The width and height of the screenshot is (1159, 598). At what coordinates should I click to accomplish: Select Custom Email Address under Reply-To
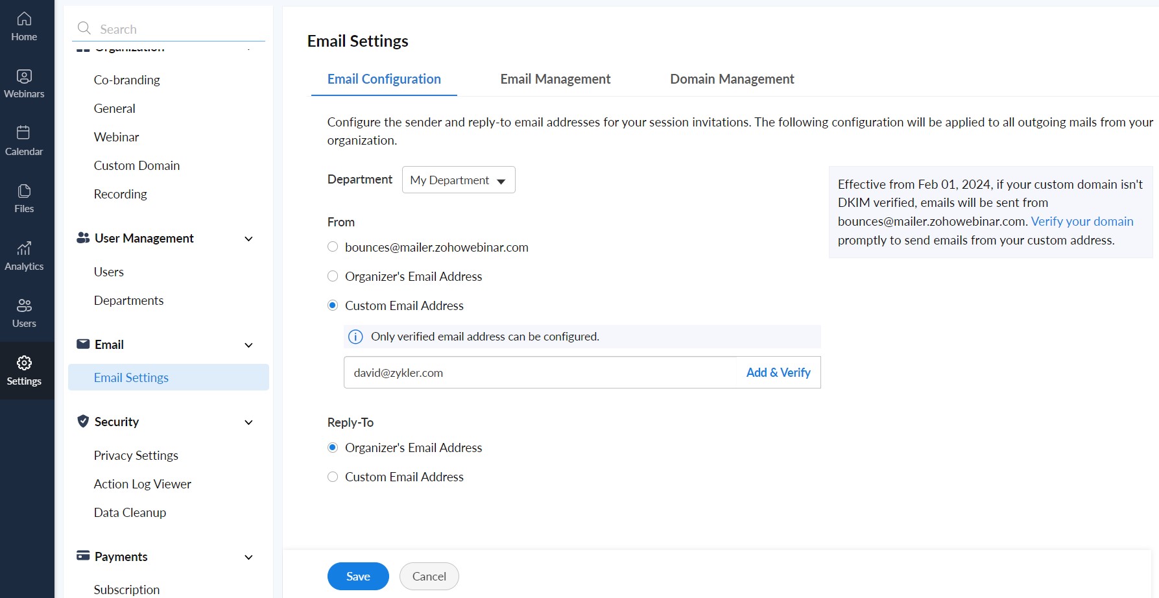(x=333, y=477)
